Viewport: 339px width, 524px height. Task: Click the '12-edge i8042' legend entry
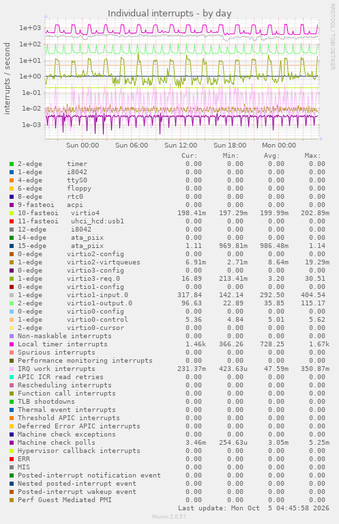pos(55,230)
